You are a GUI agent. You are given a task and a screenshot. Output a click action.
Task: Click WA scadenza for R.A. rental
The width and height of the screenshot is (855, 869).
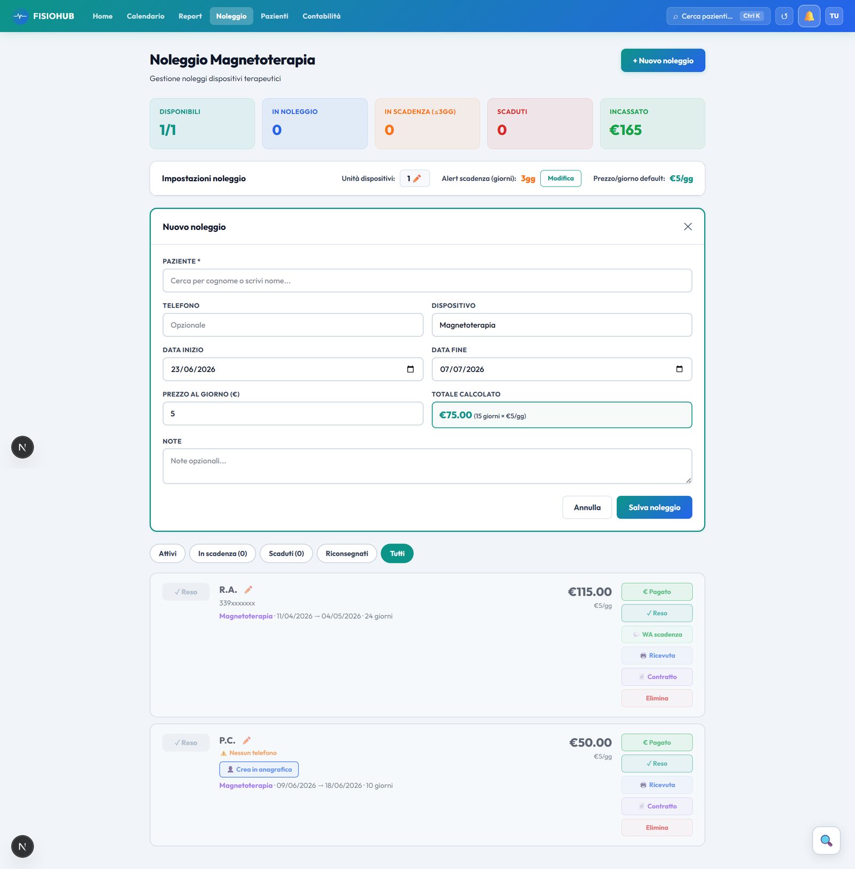pyautogui.click(x=657, y=634)
